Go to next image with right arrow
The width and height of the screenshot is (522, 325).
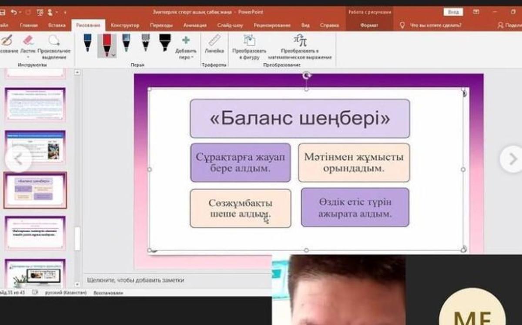[x=511, y=159]
